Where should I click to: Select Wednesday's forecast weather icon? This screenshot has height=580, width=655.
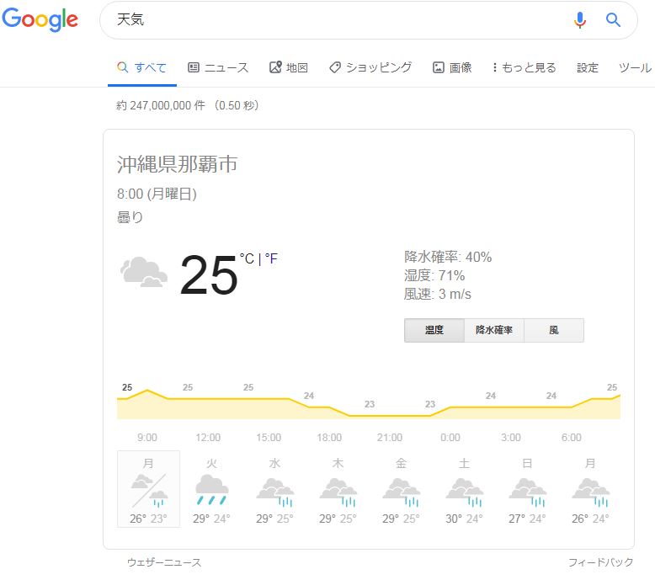(274, 490)
